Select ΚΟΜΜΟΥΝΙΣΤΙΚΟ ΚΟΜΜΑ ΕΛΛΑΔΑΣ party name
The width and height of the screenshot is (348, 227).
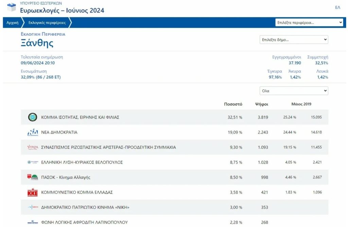click(x=77, y=192)
